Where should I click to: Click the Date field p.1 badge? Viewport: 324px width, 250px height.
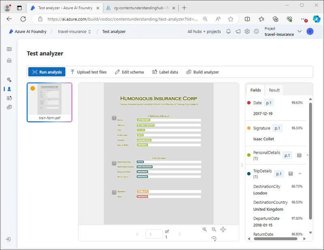[269, 103]
